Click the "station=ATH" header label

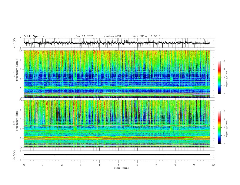click(x=112, y=36)
